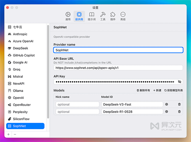
Task: Switch to the 提供商 providers tab
Action: [79, 16]
